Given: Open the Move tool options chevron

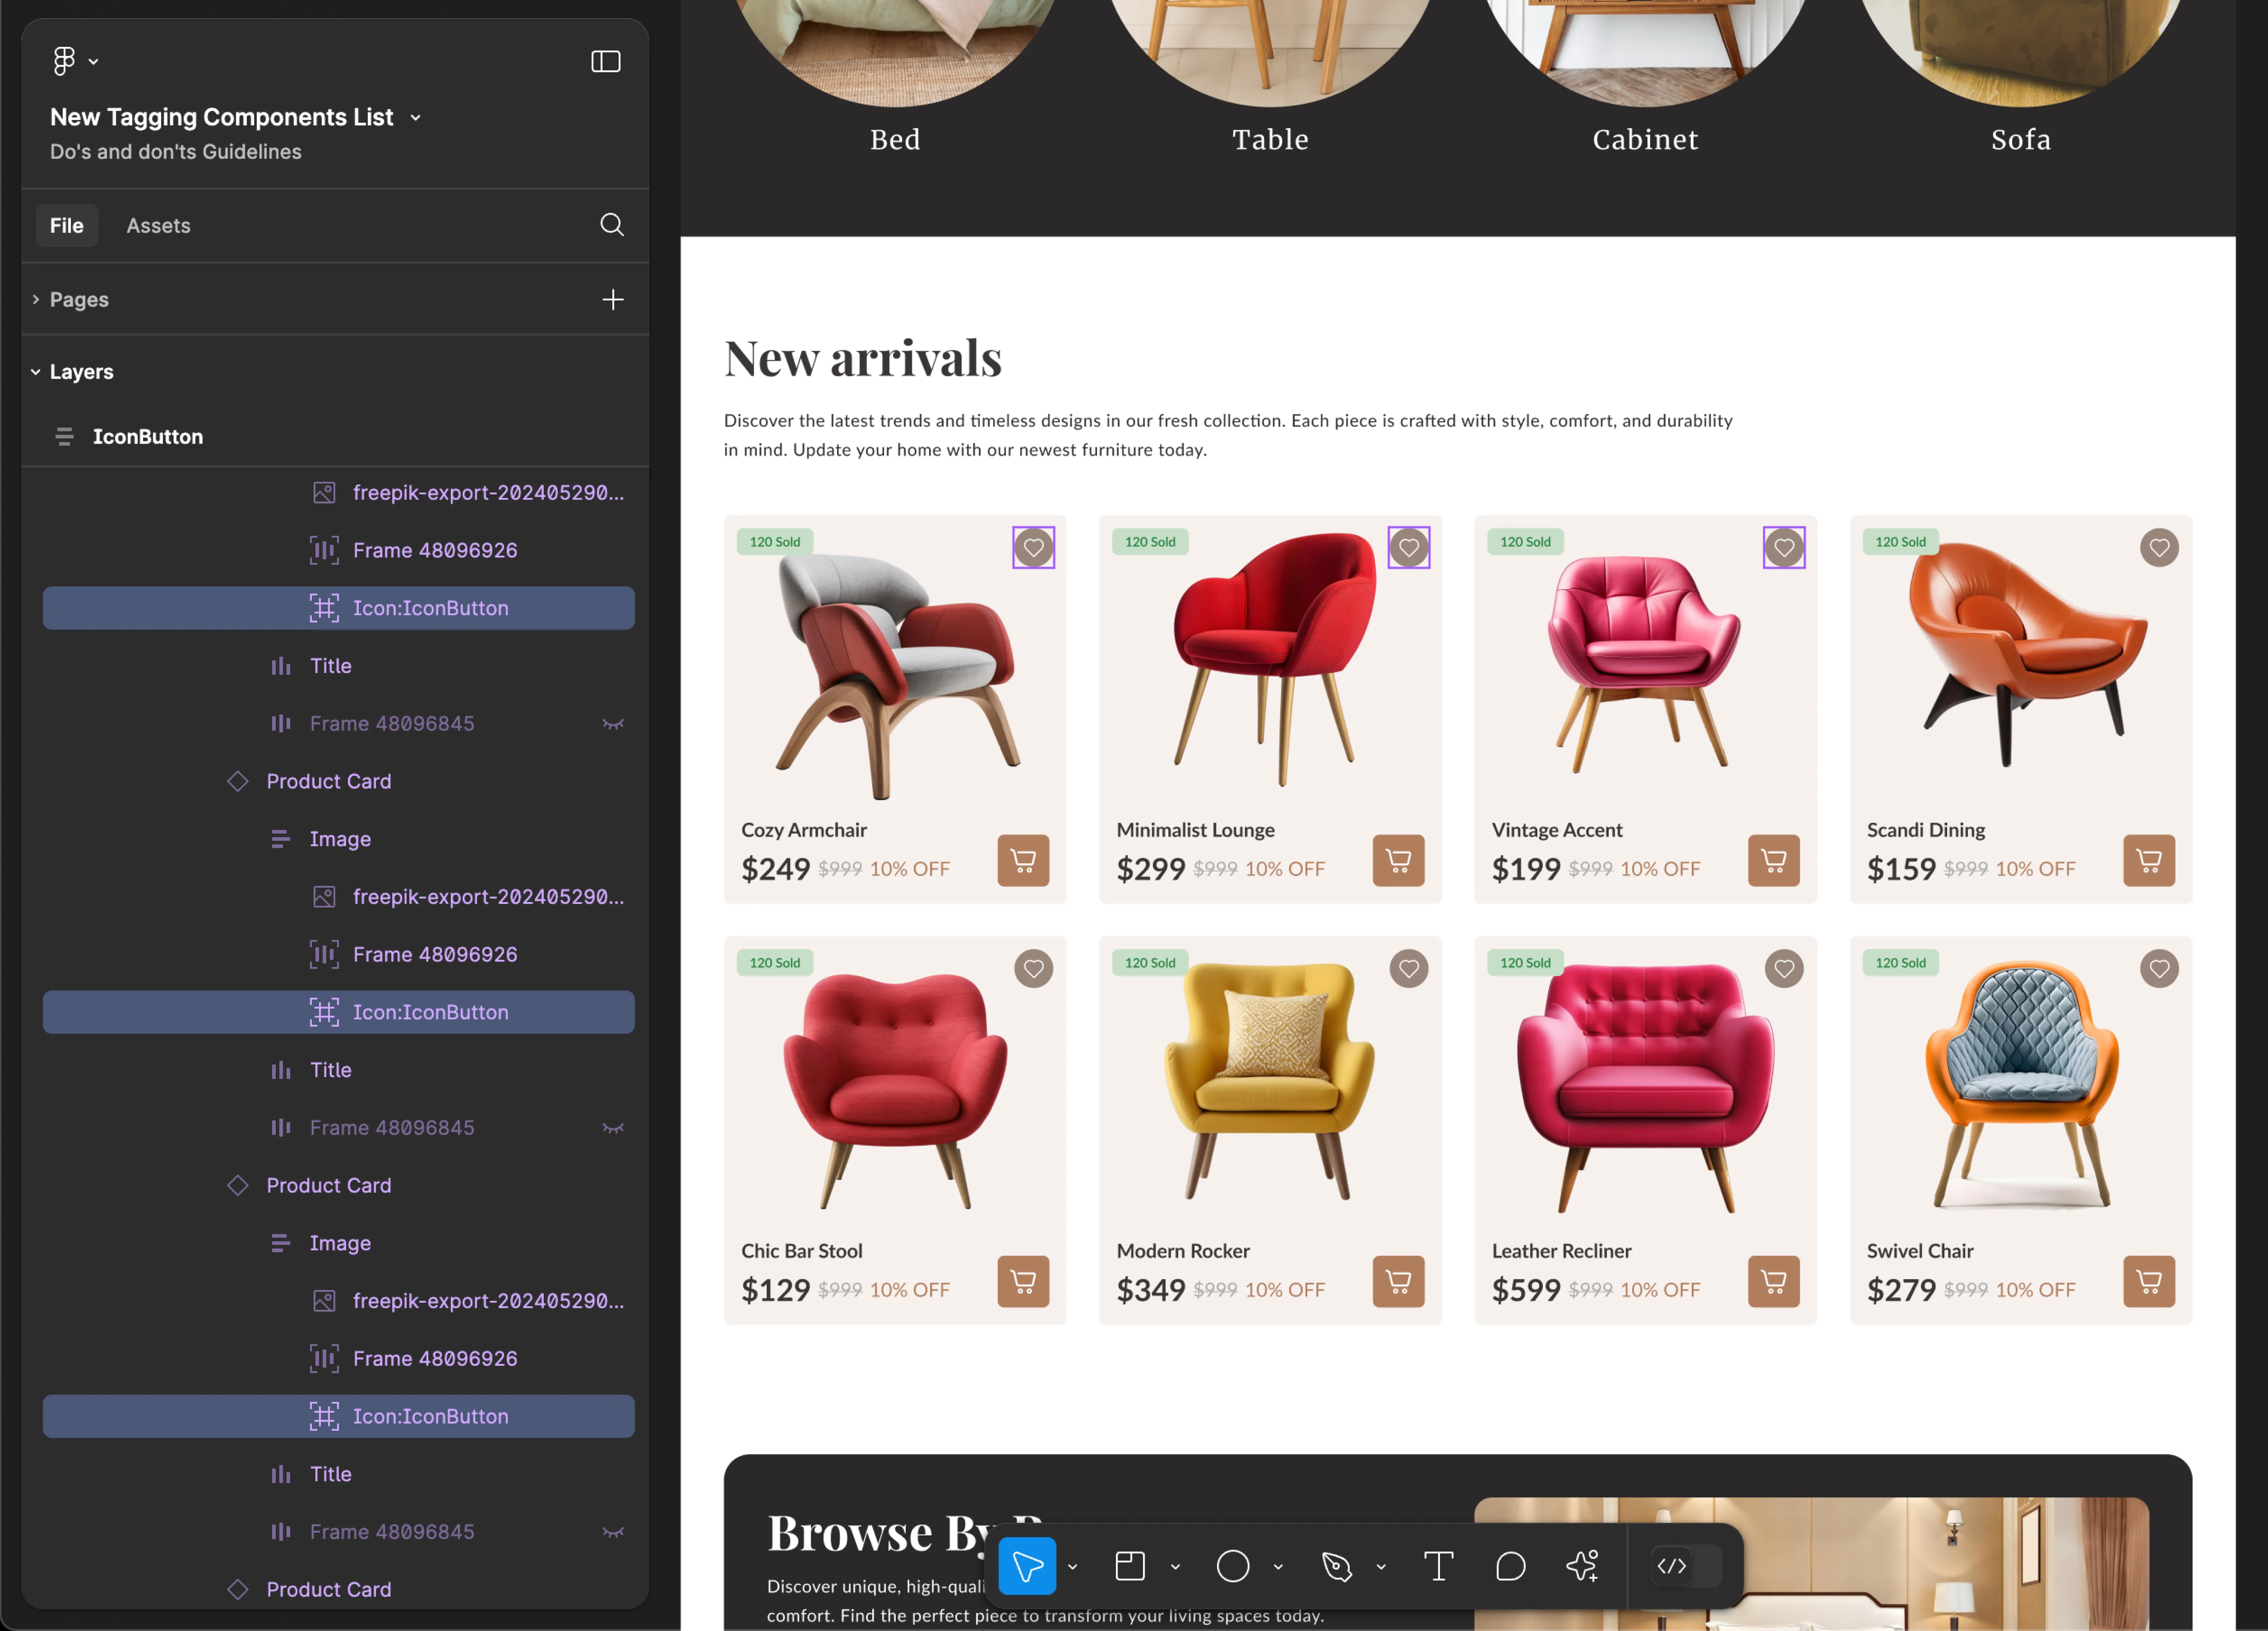Looking at the screenshot, I should coord(1073,1567).
